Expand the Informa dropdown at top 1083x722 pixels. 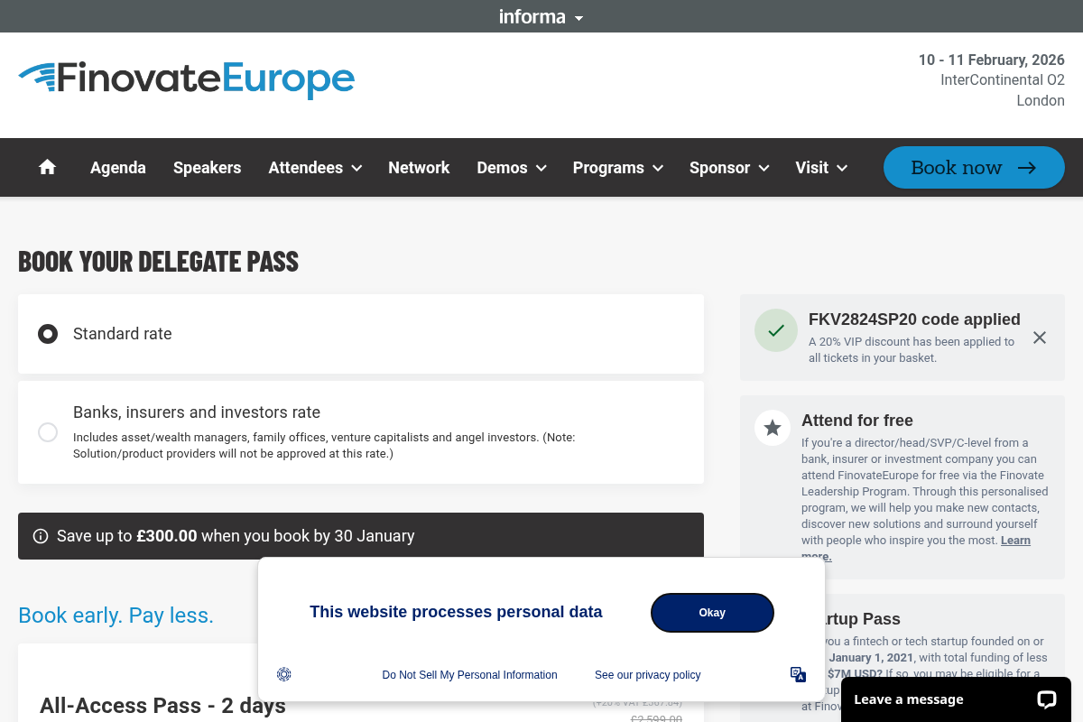541,16
